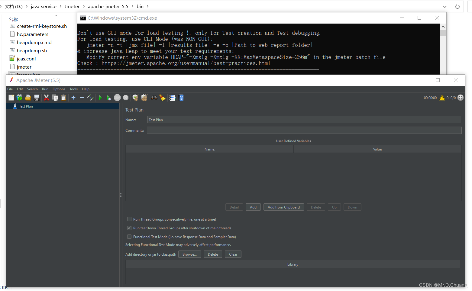
Task: Click the refresh icon in Explorer address bar
Action: [457, 7]
